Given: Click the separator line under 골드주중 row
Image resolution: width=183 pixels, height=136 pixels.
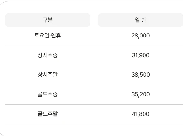Looking at the screenshot, I should pyautogui.click(x=94, y=105).
